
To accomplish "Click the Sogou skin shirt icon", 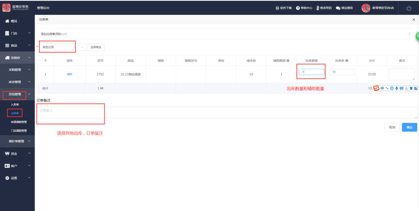I will (x=411, y=88).
